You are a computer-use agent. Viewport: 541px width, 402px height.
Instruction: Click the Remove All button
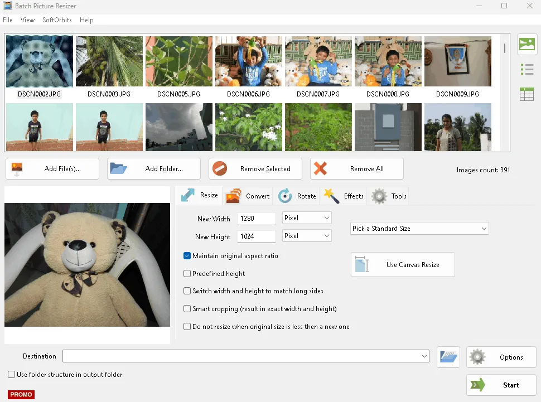pyautogui.click(x=356, y=169)
